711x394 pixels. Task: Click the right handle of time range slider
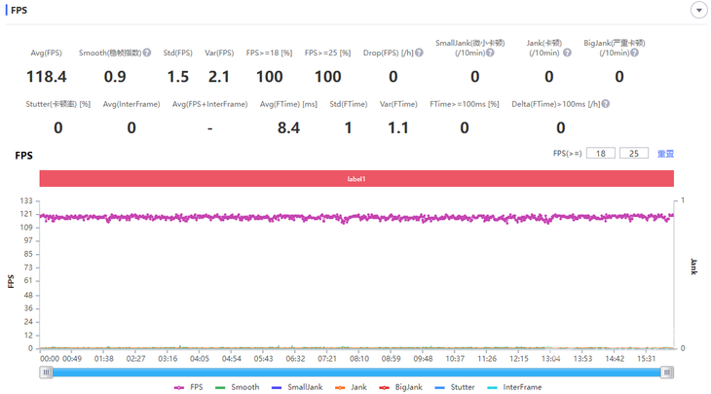click(667, 372)
